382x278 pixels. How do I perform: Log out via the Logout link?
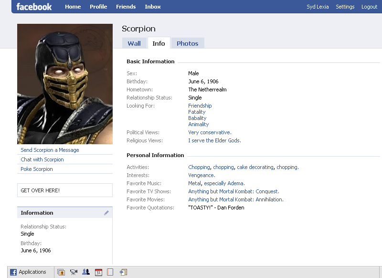[369, 7]
